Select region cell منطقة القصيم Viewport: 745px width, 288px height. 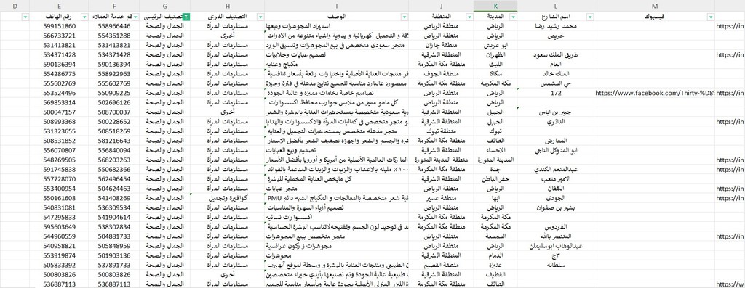(441, 265)
